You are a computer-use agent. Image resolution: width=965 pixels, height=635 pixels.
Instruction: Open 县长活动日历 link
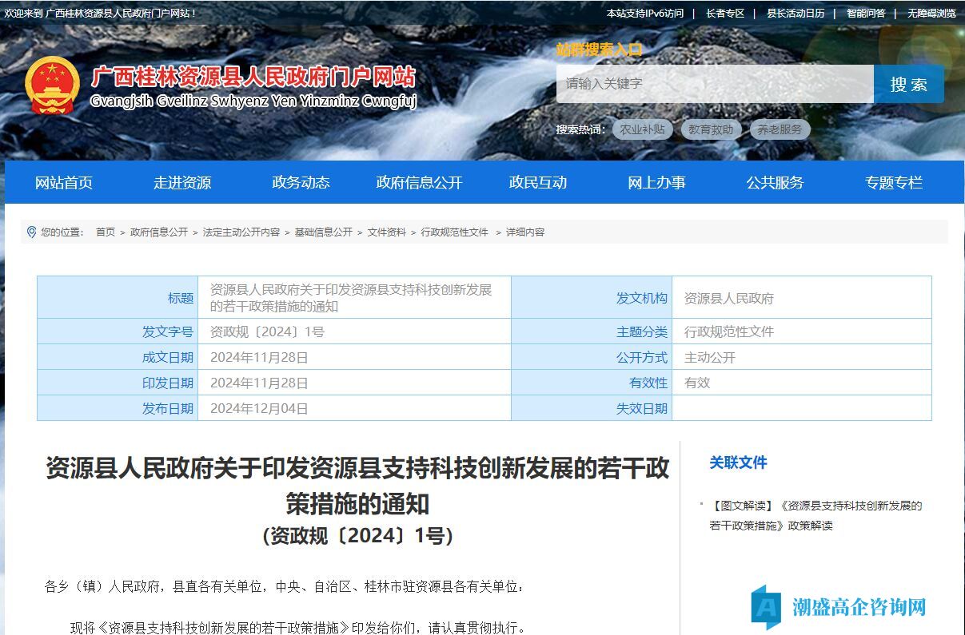click(x=795, y=14)
